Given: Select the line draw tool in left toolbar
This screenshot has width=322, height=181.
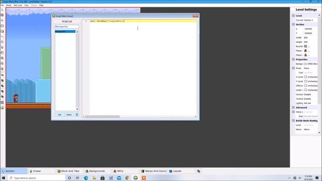Looking at the screenshot, I should 2,37.
